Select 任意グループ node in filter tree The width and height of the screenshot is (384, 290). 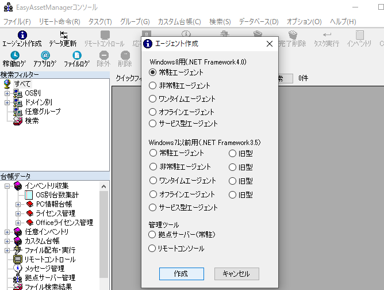pyautogui.click(x=43, y=112)
